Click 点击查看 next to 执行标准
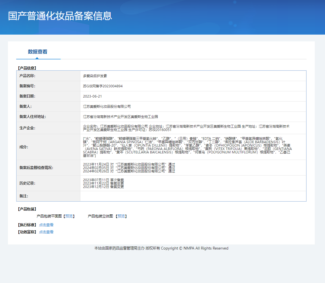Image resolution: width=325 pixels, height=283 pixels. (x=46, y=225)
